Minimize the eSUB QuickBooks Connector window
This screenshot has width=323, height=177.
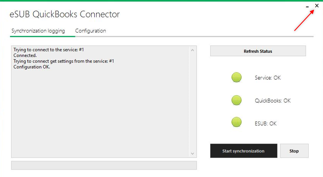coord(307,6)
